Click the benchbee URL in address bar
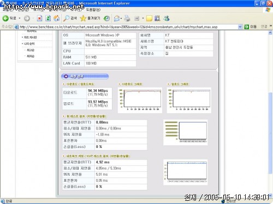 tap(118, 27)
